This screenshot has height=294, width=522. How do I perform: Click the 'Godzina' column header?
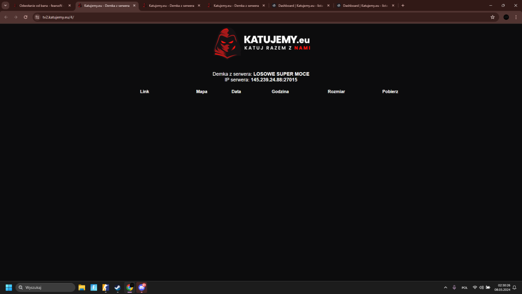[x=280, y=91]
